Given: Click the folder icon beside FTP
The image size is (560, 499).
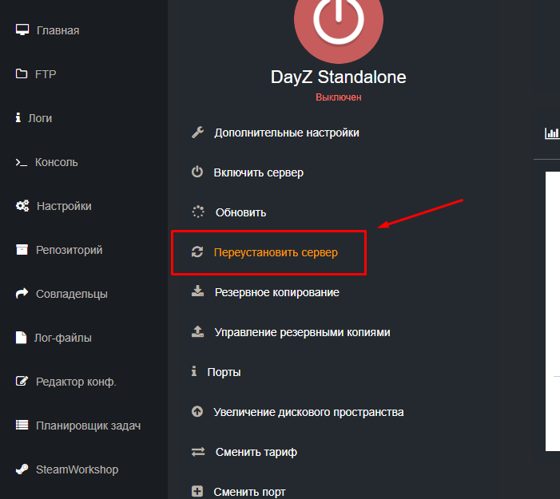Looking at the screenshot, I should click(22, 74).
